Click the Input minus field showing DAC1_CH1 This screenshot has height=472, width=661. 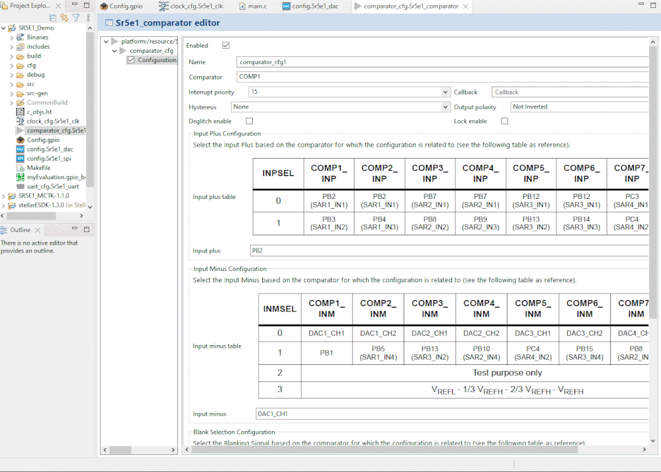click(452, 414)
